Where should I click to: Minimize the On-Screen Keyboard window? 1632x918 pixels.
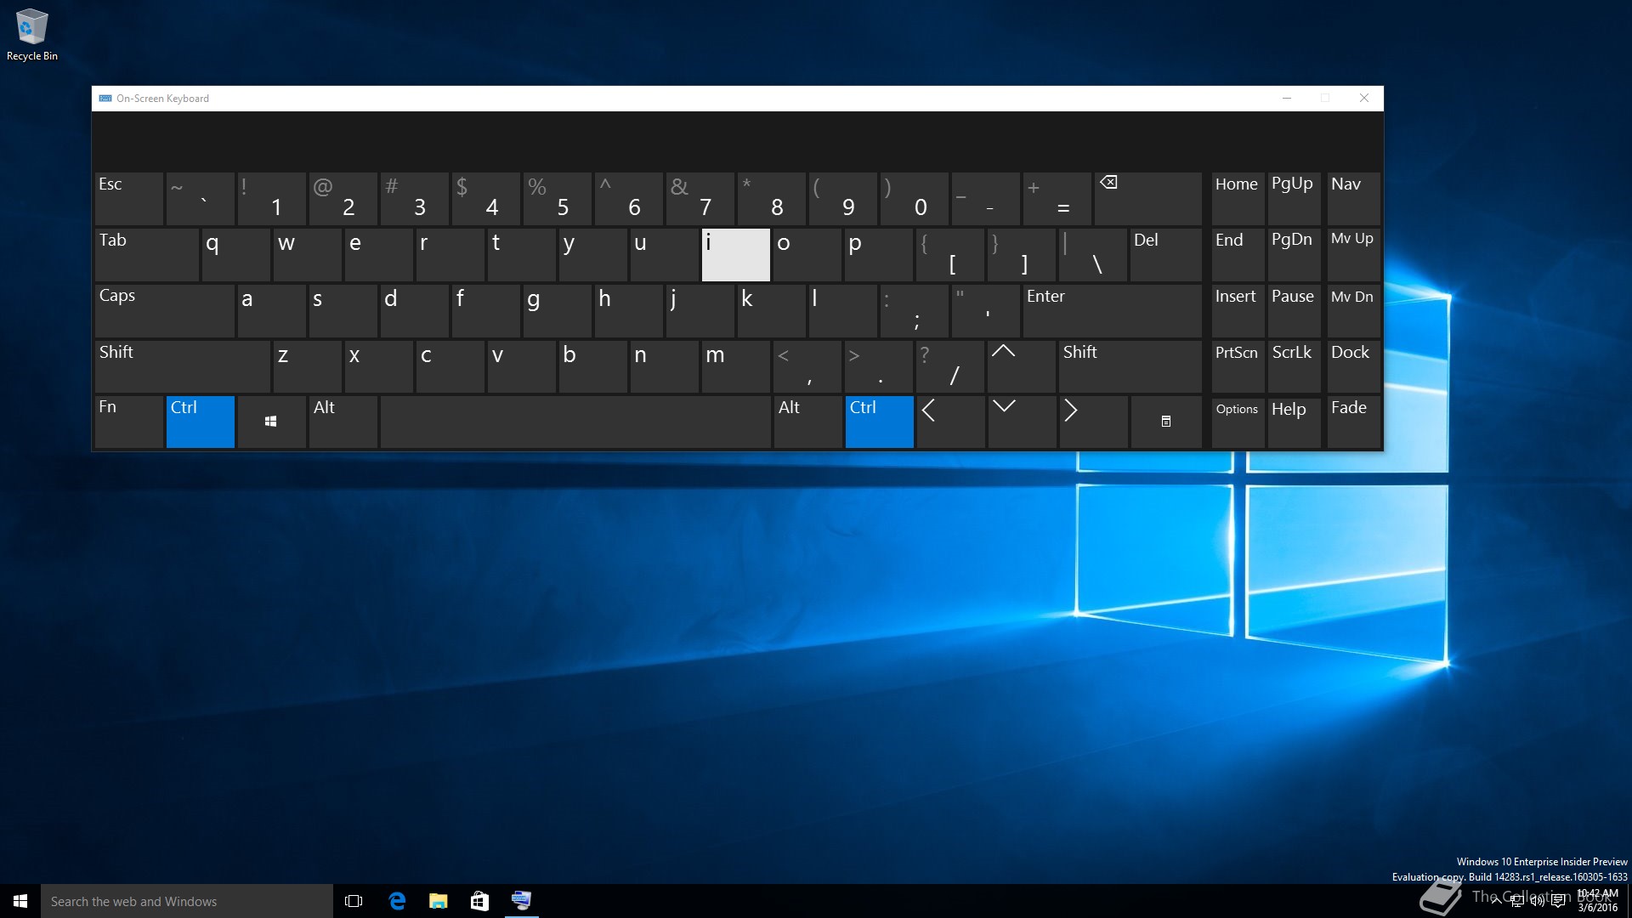tap(1287, 99)
